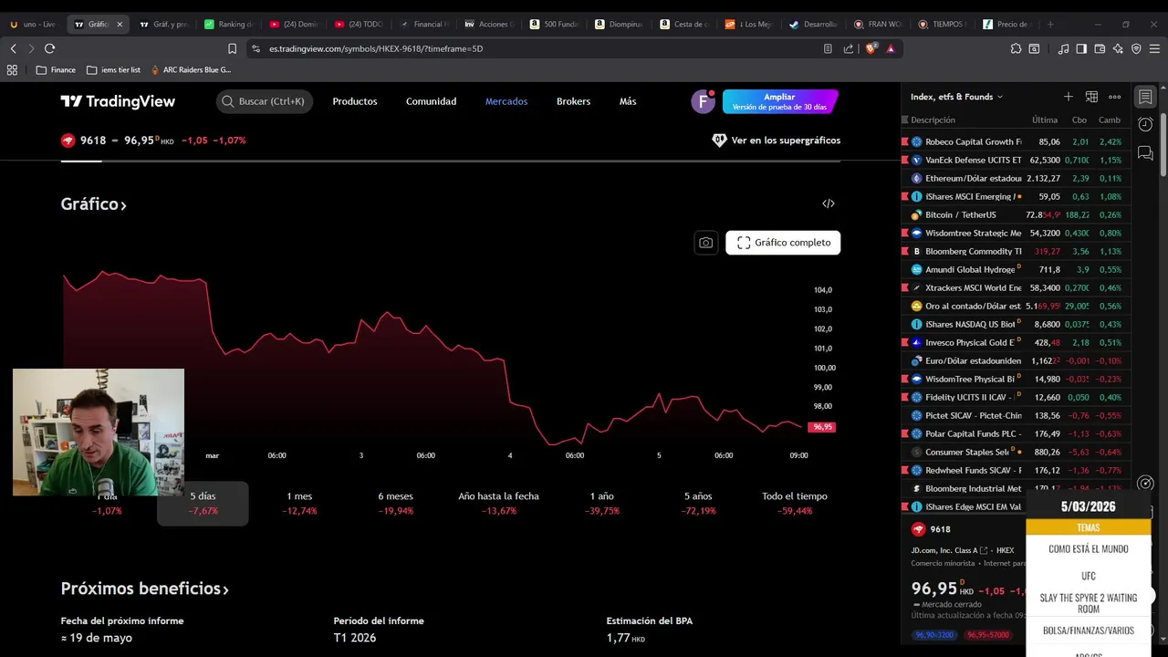This screenshot has width=1168, height=657.
Task: Click the Buscar search field
Action: 265,101
